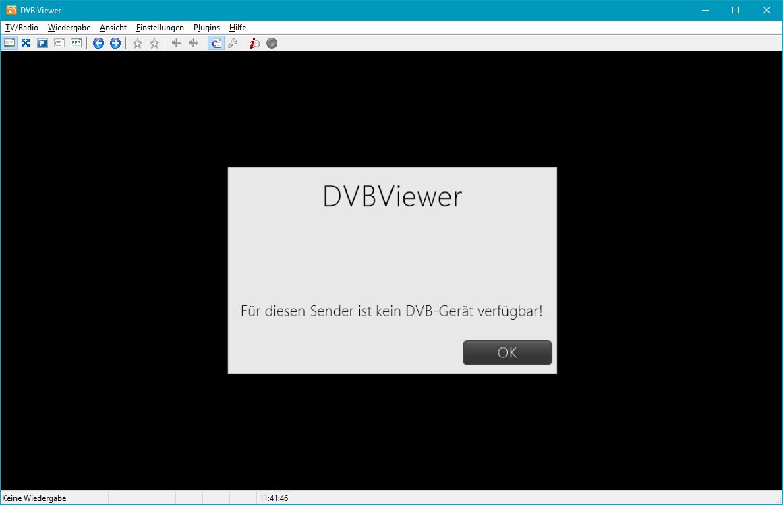783x505 pixels.
Task: Increase volume with the speaker plus icon
Action: (194, 43)
